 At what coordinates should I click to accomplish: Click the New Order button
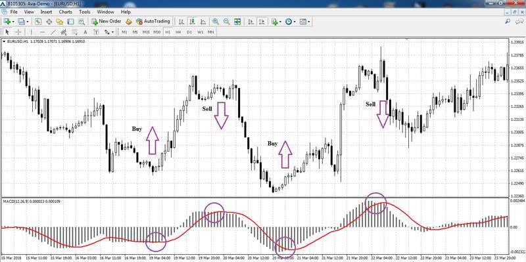[107, 21]
